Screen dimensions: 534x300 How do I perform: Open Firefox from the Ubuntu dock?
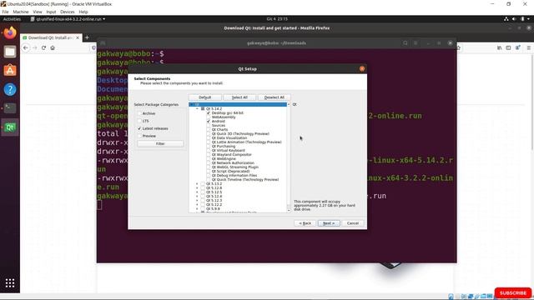coord(10,33)
